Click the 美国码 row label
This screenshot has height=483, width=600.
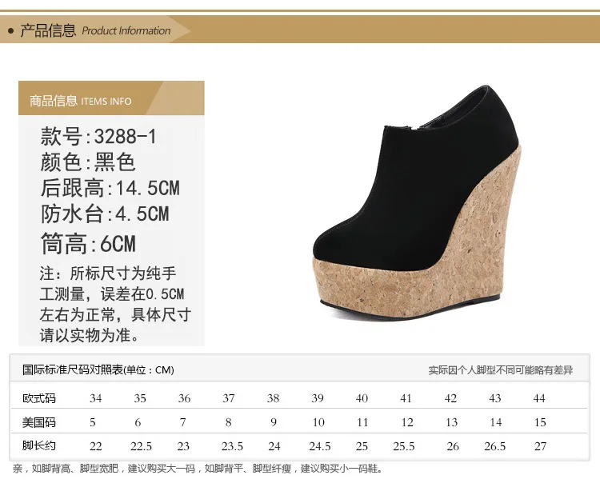39,422
